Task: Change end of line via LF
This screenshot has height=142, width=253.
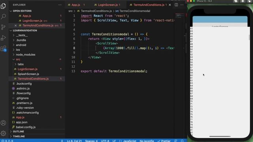Action: (114, 141)
